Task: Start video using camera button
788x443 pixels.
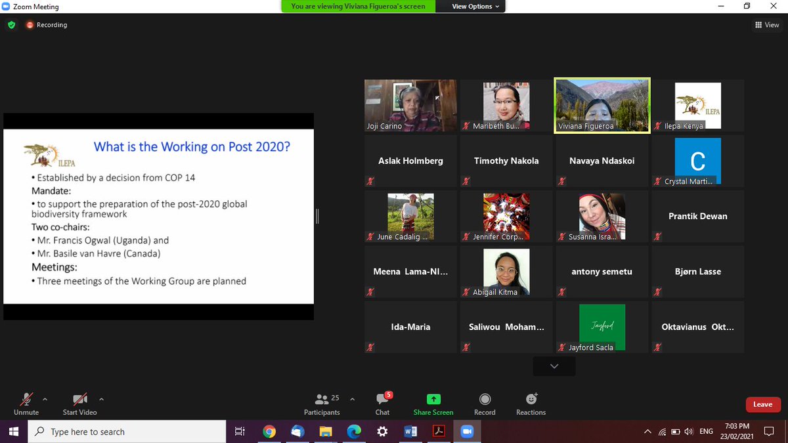Action: [x=79, y=404]
